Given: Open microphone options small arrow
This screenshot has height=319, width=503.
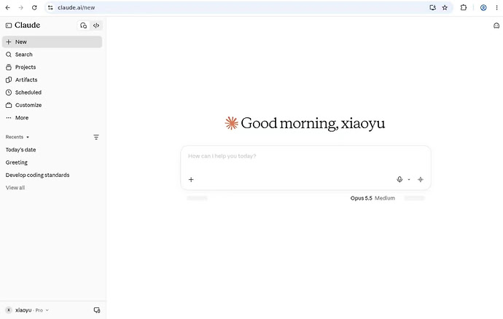Looking at the screenshot, I should click(x=409, y=180).
